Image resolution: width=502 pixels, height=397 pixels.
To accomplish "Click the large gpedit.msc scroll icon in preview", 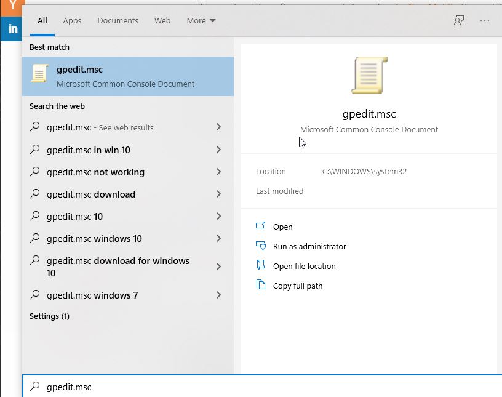I will (369, 76).
